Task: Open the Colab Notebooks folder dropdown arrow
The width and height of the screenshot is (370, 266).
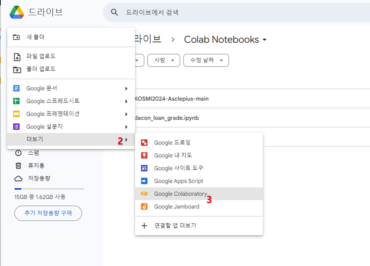Action: click(264, 40)
